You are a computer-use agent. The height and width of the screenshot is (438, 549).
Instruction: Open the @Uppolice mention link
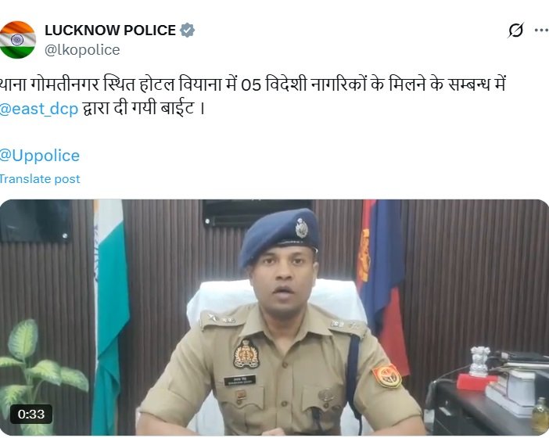point(40,156)
